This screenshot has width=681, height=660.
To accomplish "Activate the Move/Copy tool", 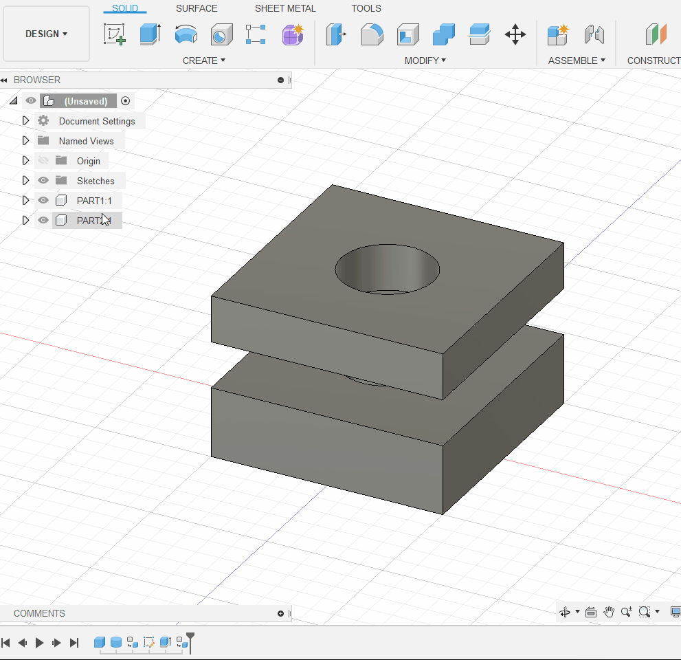I will [515, 33].
